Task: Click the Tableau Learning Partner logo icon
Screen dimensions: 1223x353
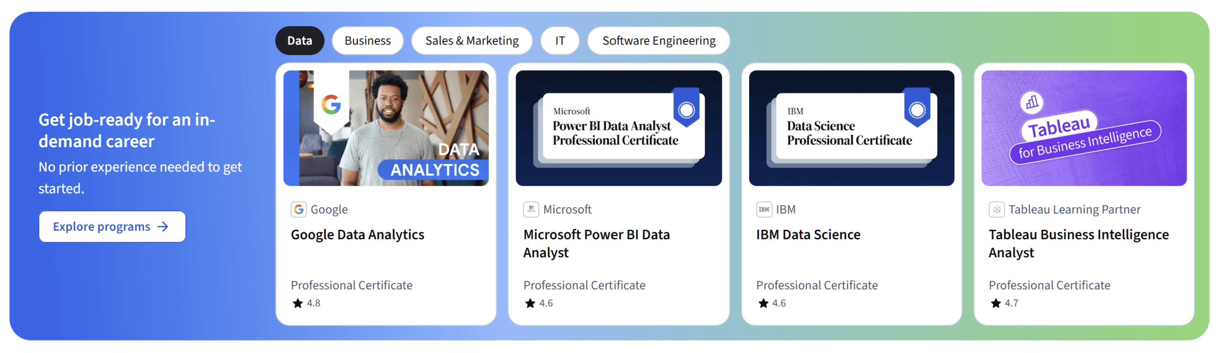Action: tap(997, 209)
